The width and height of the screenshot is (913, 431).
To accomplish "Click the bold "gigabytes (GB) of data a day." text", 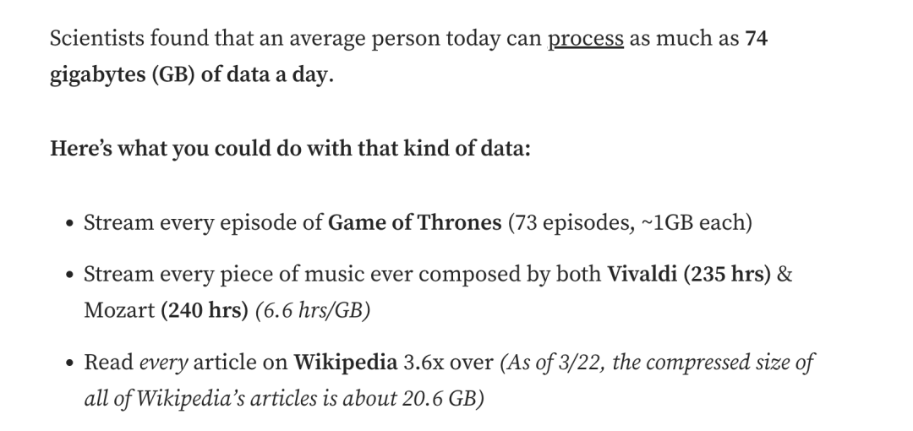I will click(x=192, y=76).
